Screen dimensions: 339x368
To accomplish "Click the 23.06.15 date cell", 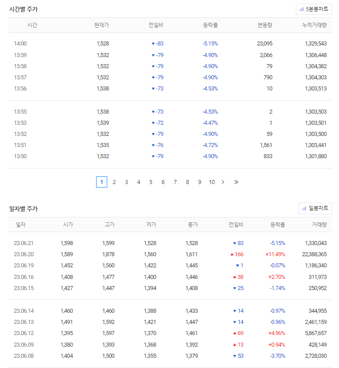I will pyautogui.click(x=24, y=288).
